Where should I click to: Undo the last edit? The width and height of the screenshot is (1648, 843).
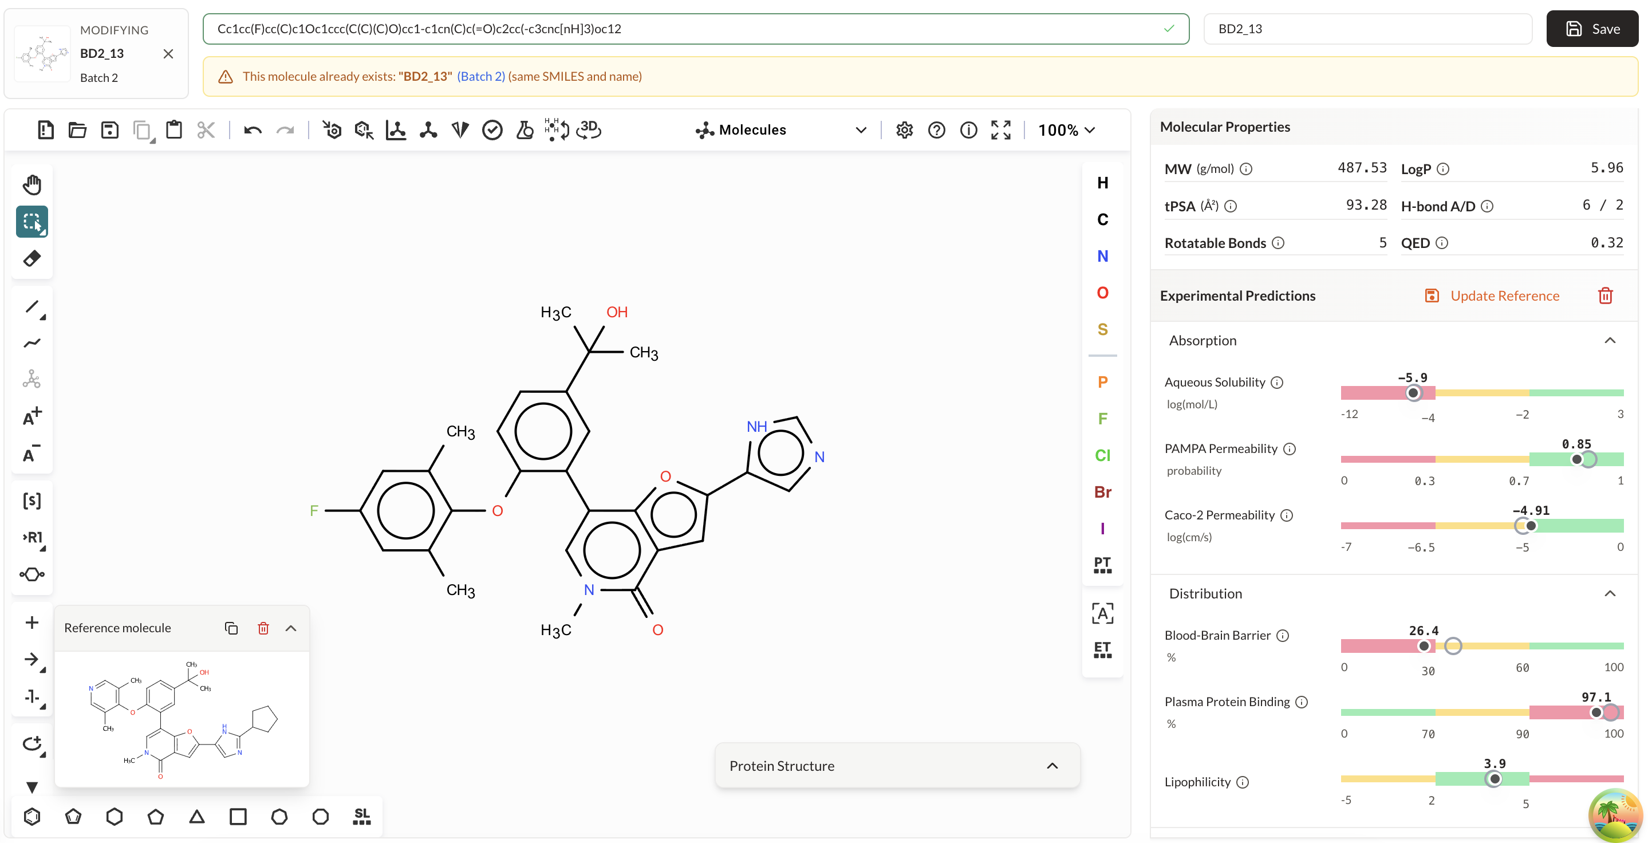tap(253, 130)
